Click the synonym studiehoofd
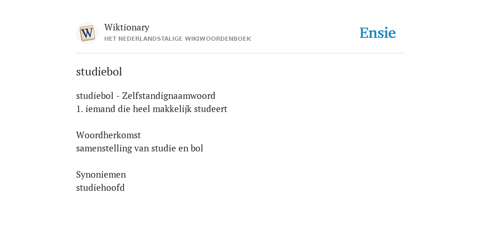Image resolution: width=481 pixels, height=240 pixels. (101, 187)
